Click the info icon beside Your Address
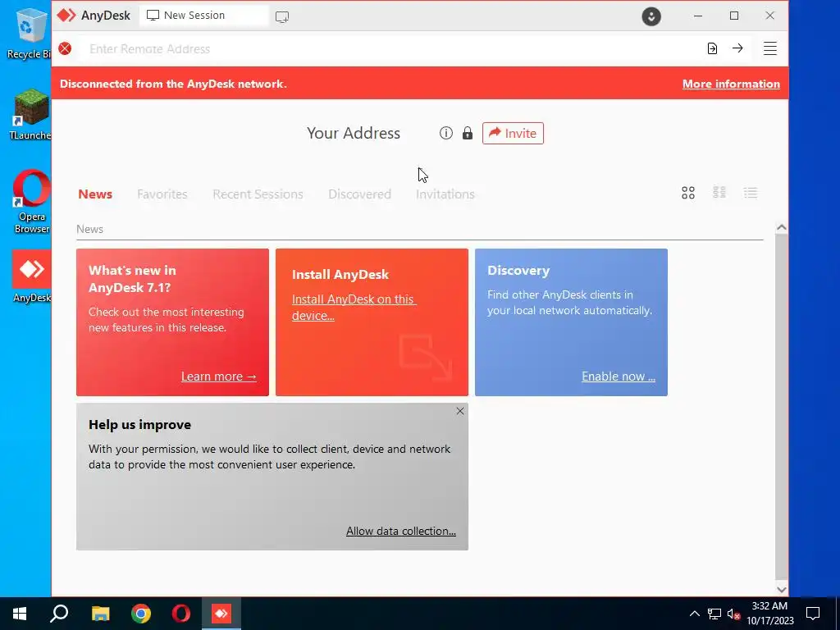This screenshot has height=630, width=840. pyautogui.click(x=445, y=133)
